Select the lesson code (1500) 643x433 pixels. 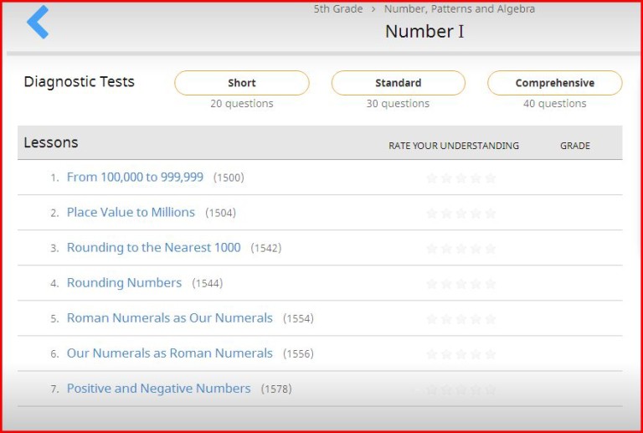point(229,178)
